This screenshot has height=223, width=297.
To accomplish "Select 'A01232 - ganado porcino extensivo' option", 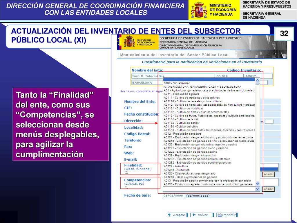I will pos(209,163).
